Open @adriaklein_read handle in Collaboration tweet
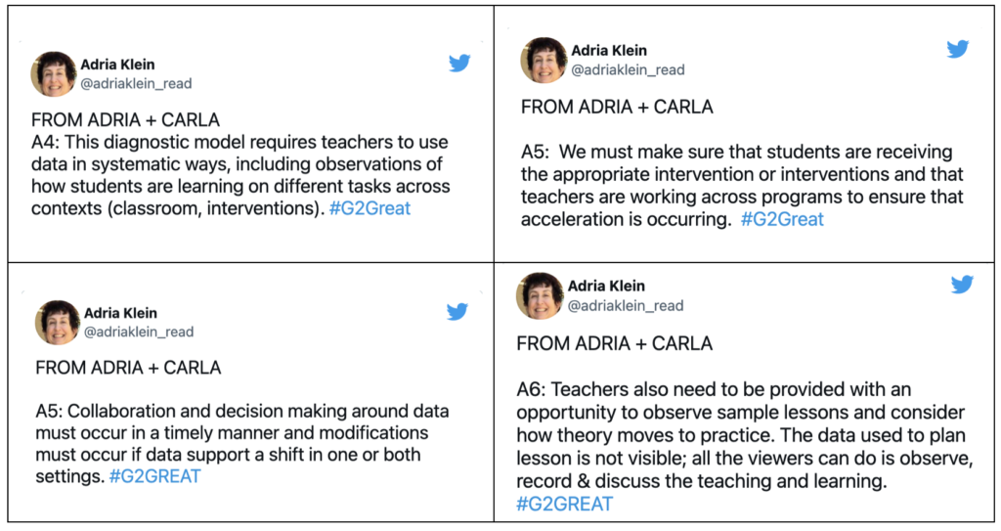1001x531 pixels. (139, 332)
